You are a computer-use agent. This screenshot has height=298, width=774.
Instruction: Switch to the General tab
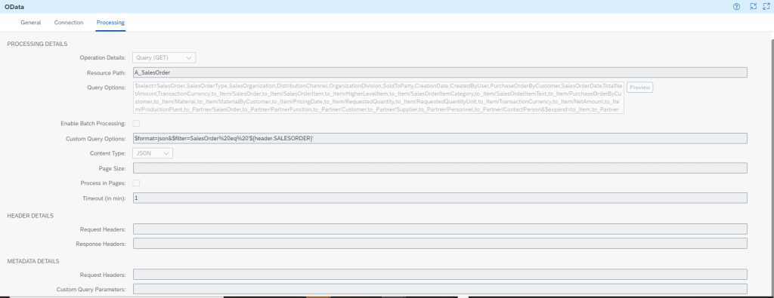30,22
